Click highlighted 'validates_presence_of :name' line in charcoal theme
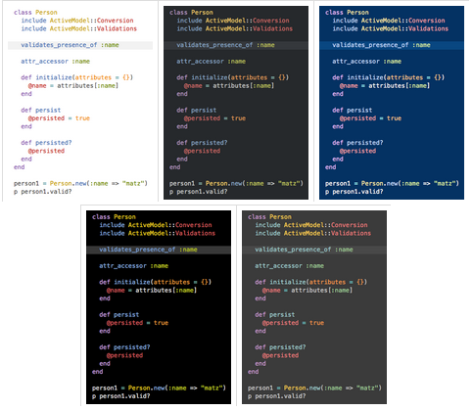This screenshot has height=411, width=473. 236,45
